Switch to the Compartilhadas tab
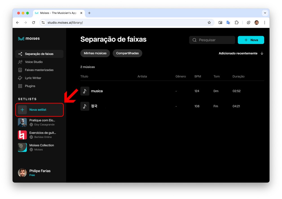Viewport: 282px width, 199px height. tap(127, 53)
